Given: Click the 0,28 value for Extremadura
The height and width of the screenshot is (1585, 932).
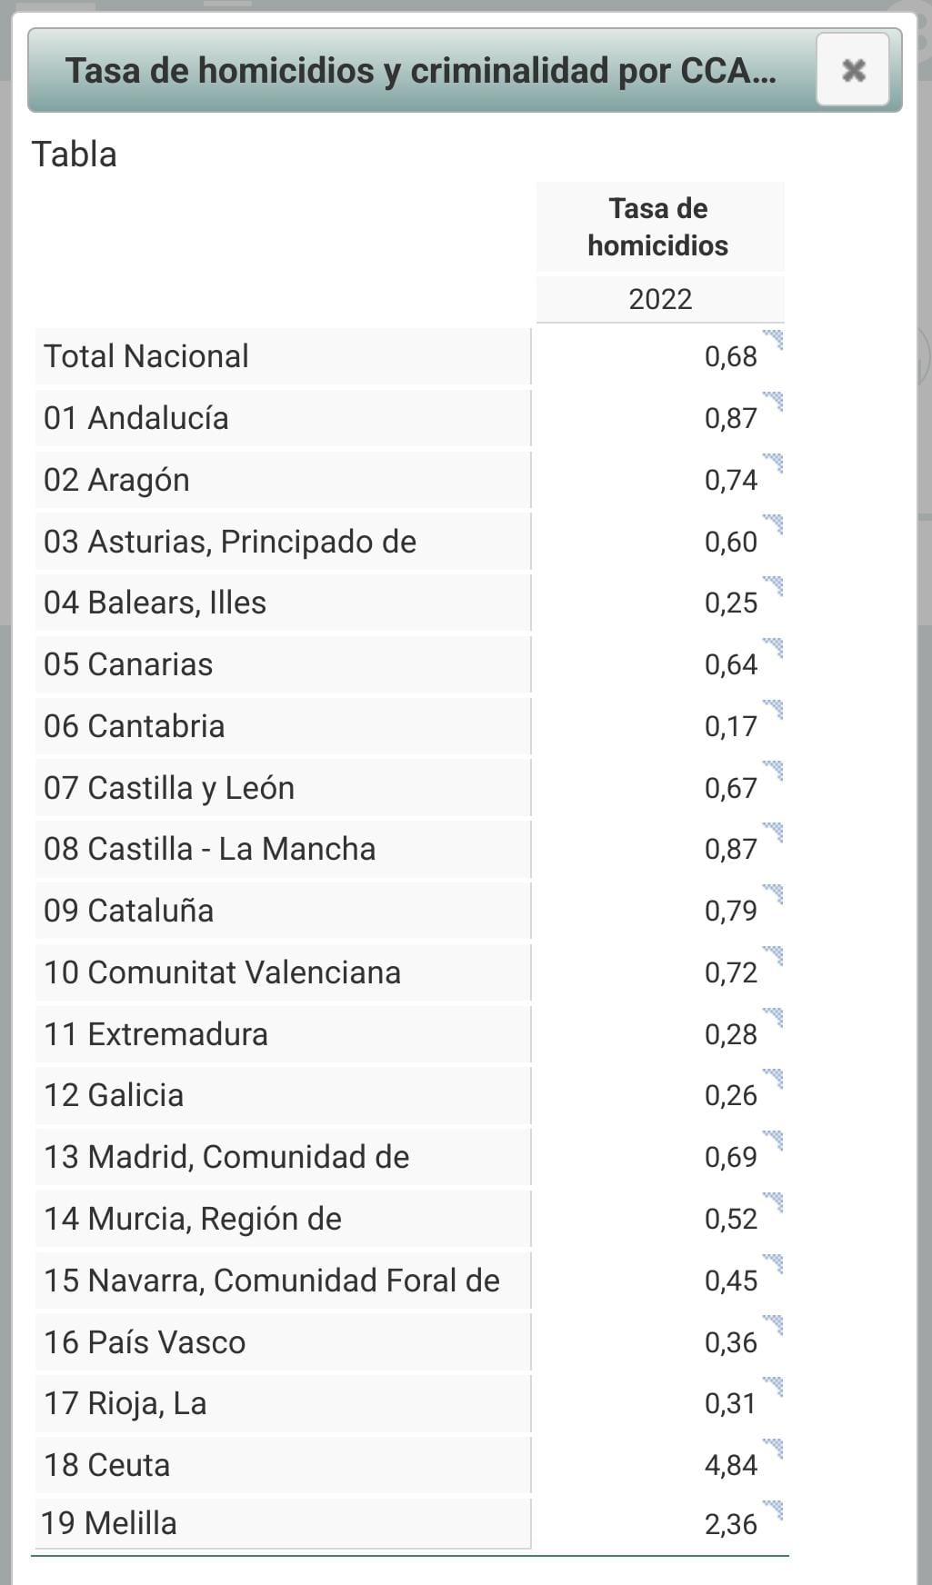Looking at the screenshot, I should click(730, 1034).
